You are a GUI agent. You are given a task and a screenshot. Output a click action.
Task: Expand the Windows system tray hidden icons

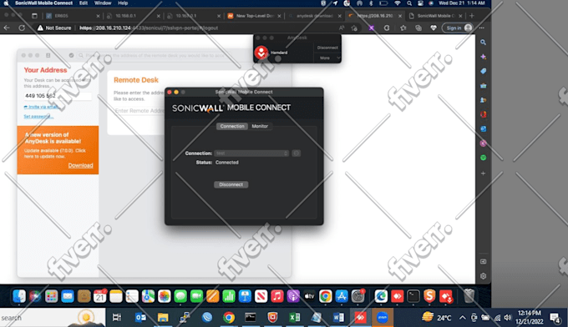pyautogui.click(x=462, y=318)
